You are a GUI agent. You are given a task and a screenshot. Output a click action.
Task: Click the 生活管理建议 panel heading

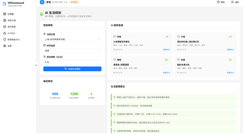[x=118, y=87]
